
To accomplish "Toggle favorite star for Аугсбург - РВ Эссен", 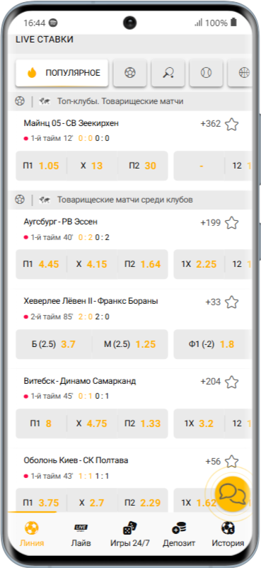I will [x=232, y=223].
